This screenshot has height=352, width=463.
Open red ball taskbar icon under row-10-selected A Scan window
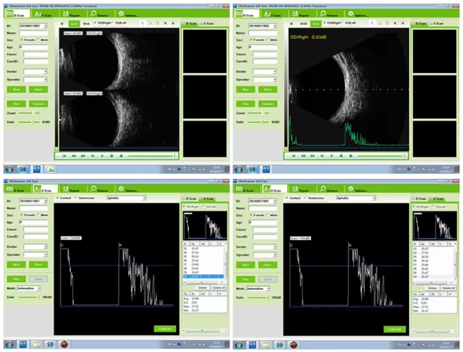64,345
